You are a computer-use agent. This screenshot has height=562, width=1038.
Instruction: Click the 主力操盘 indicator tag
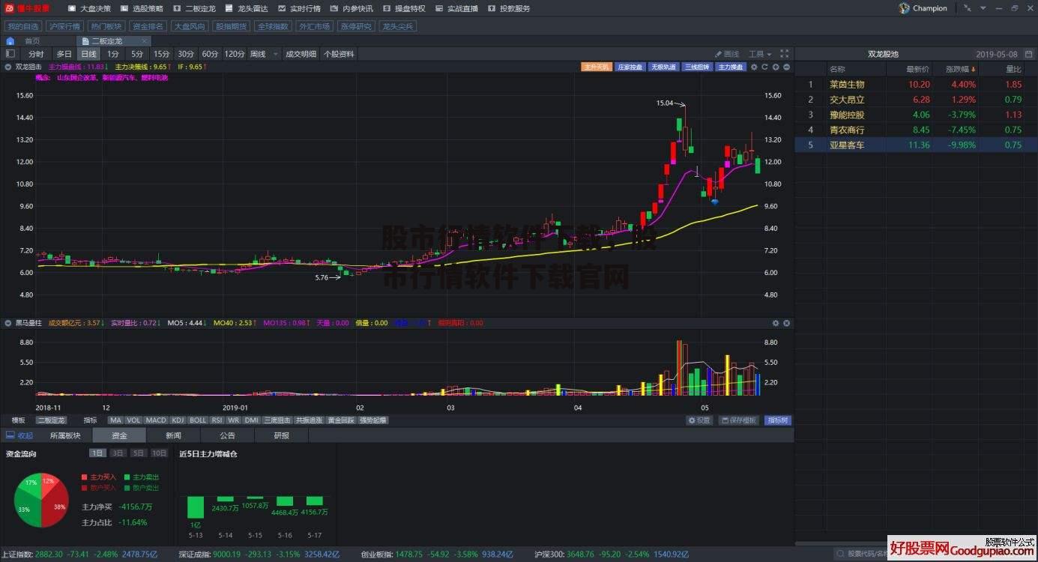click(x=730, y=67)
